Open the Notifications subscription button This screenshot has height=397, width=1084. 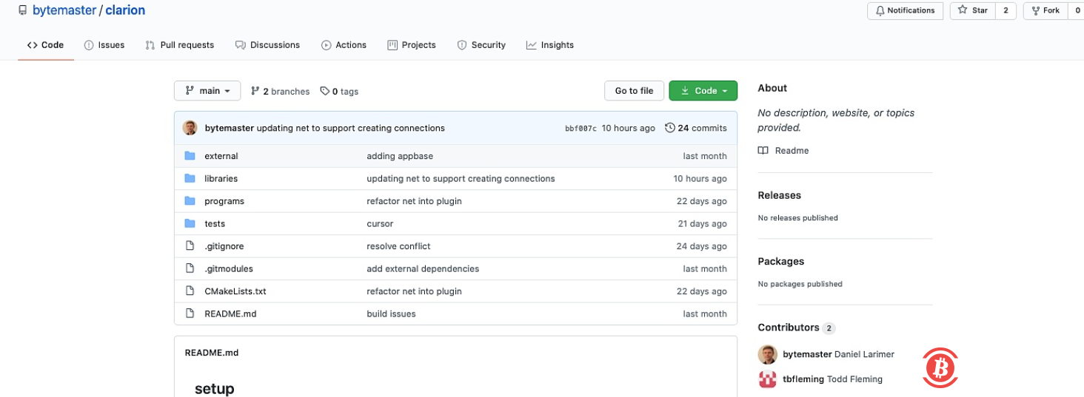[905, 10]
